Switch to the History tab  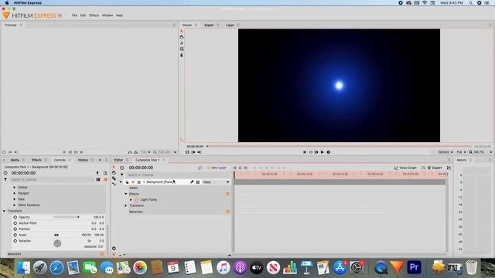pyautogui.click(x=83, y=160)
